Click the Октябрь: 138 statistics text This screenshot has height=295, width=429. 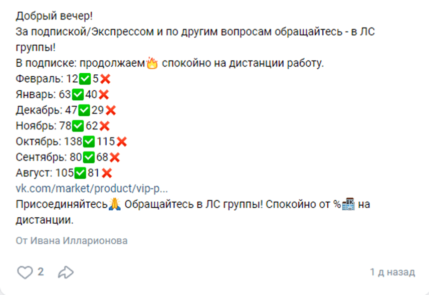click(49, 141)
